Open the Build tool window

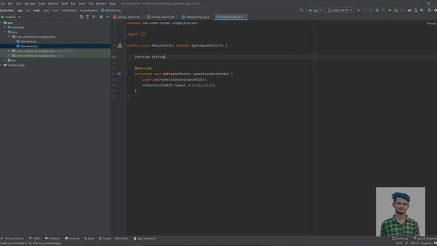[x=89, y=238]
